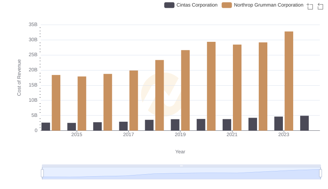Click the Year axis title

(180, 152)
